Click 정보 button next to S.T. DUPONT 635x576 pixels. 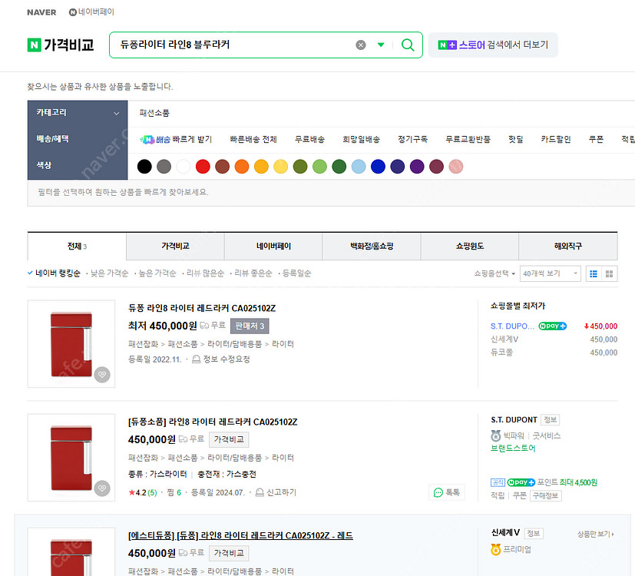point(550,419)
